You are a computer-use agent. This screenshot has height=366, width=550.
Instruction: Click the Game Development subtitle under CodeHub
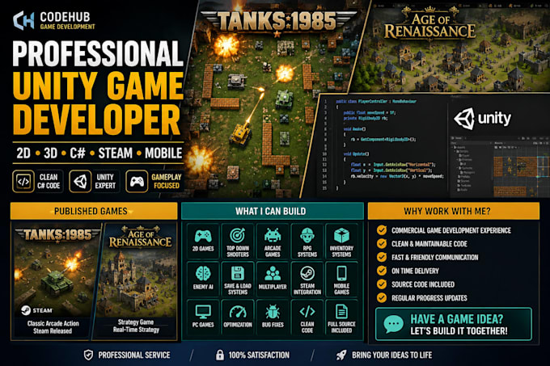coord(67,27)
